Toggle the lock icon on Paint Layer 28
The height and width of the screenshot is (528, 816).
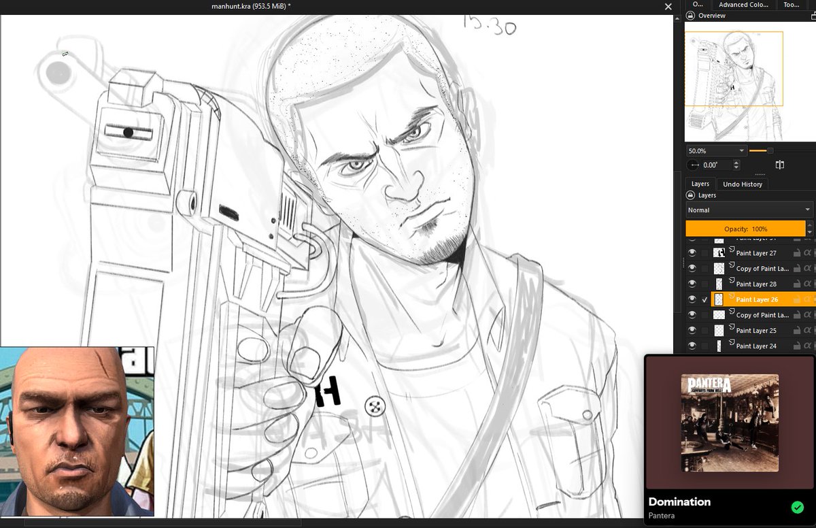(x=798, y=284)
